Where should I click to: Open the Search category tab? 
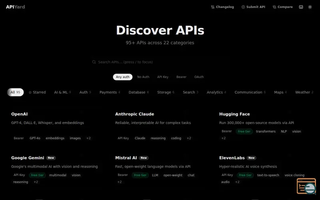click(190, 92)
